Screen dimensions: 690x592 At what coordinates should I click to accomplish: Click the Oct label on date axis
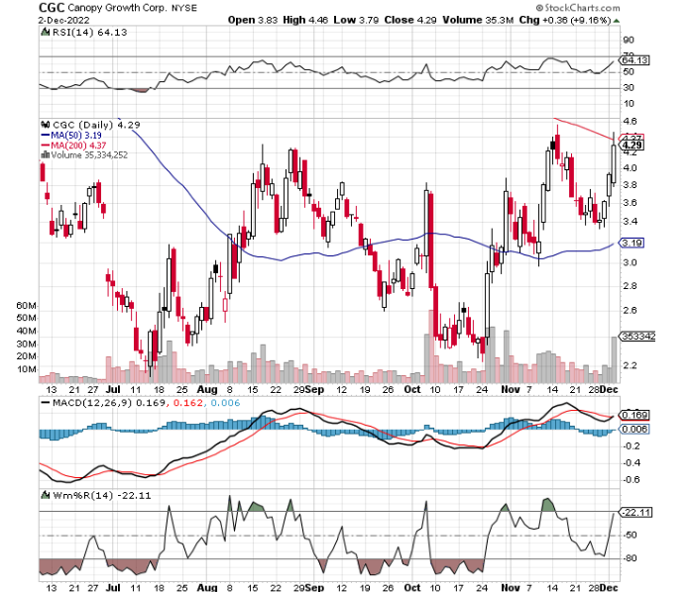pyautogui.click(x=410, y=391)
